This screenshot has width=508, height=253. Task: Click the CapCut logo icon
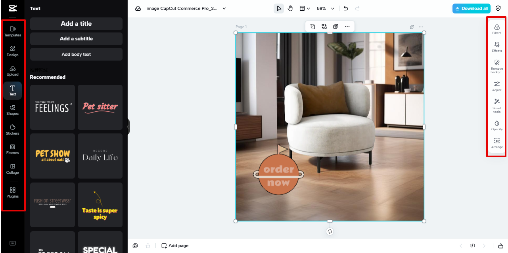pyautogui.click(x=12, y=8)
